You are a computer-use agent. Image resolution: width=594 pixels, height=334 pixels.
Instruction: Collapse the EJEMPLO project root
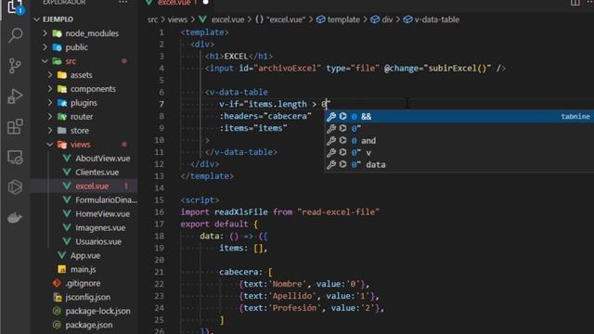37,19
